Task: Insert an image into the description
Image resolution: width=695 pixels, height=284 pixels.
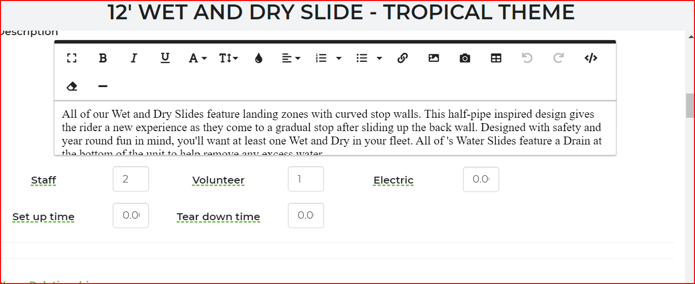Action: (434, 58)
